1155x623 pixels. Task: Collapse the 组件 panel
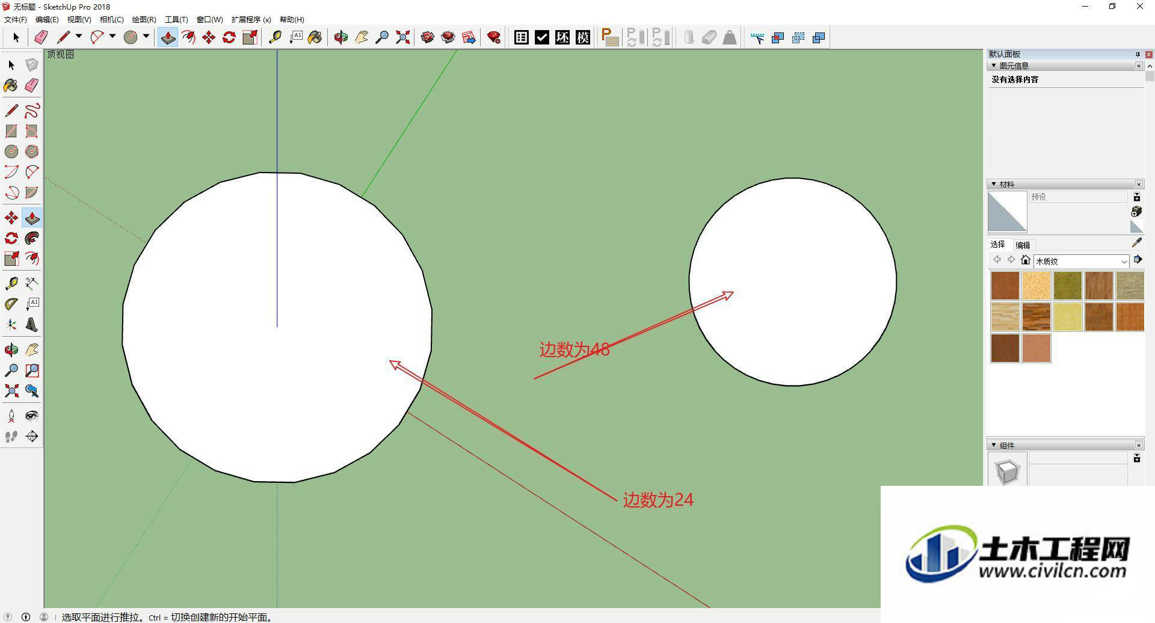tap(994, 445)
